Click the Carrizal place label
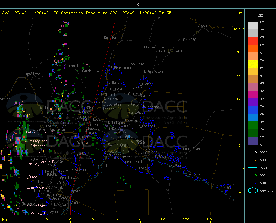This screenshot has width=276, height=223. pyautogui.click(x=100, y=166)
